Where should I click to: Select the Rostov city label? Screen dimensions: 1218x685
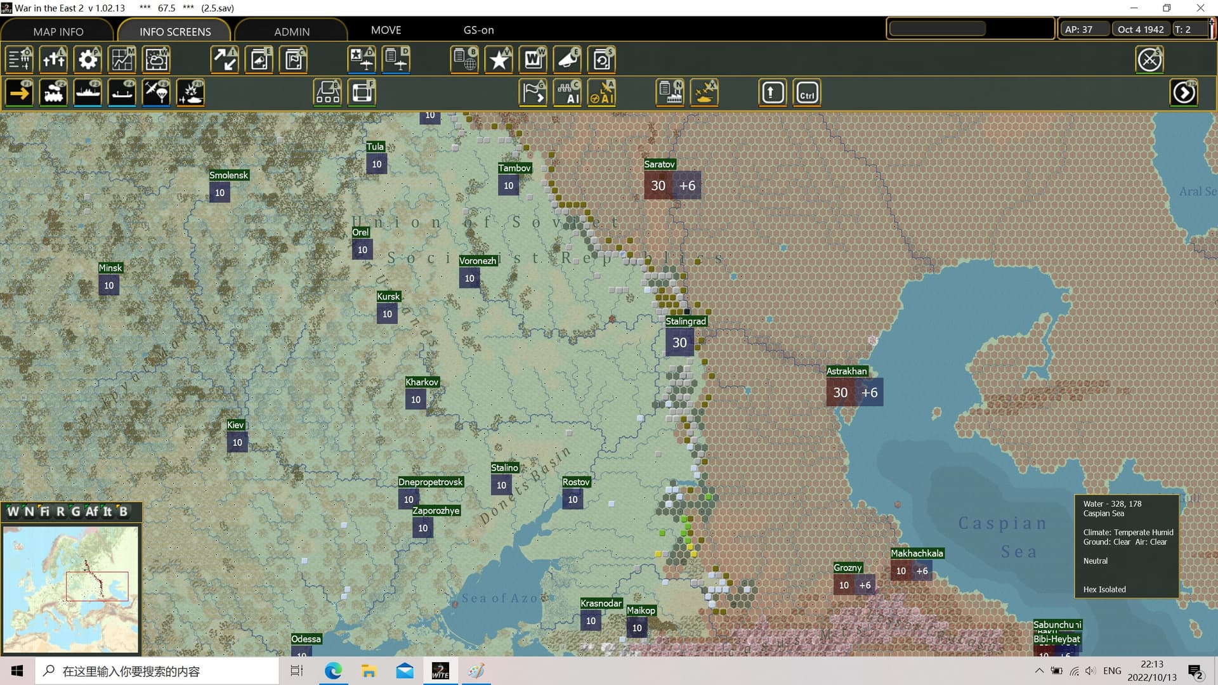pyautogui.click(x=576, y=482)
